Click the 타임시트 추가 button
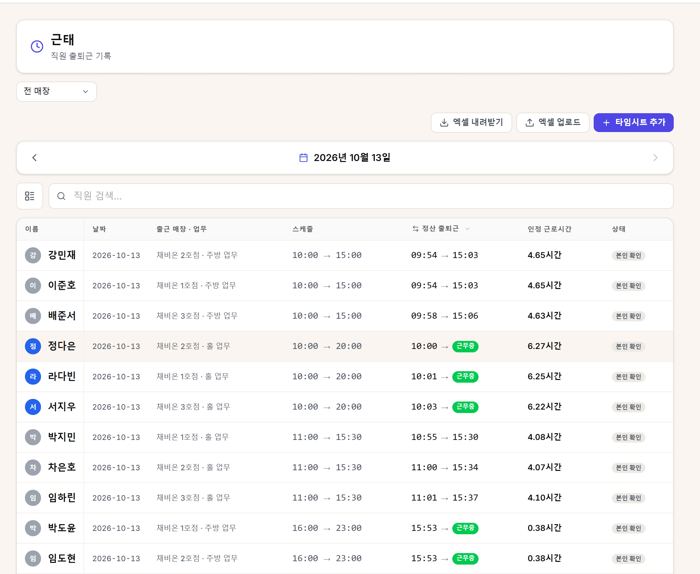This screenshot has height=574, width=700. pos(633,122)
